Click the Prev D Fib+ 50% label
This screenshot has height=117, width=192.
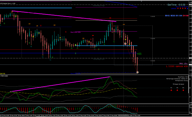pos(76,32)
